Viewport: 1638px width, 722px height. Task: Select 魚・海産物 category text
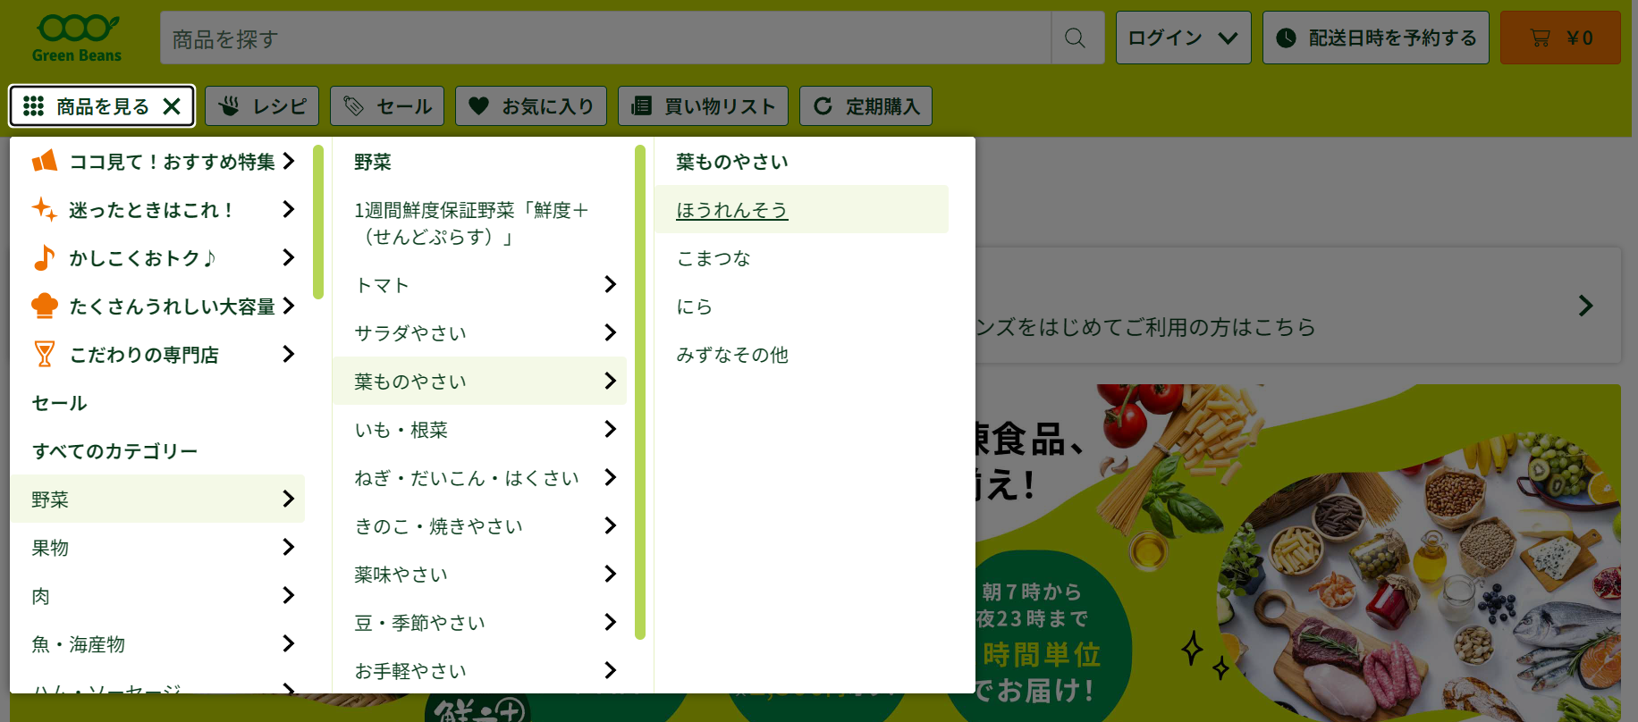point(79,644)
